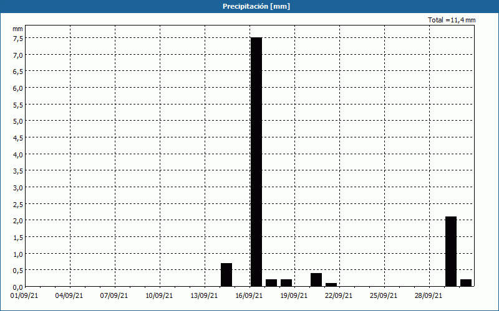The width and height of the screenshot is (499, 311).
Task: Click the y-axis value 7,5
Action: coord(18,39)
